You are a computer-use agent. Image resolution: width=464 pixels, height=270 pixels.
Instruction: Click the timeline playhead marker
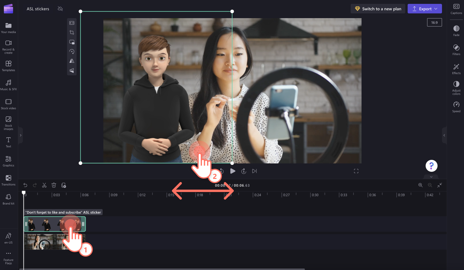tap(24, 193)
